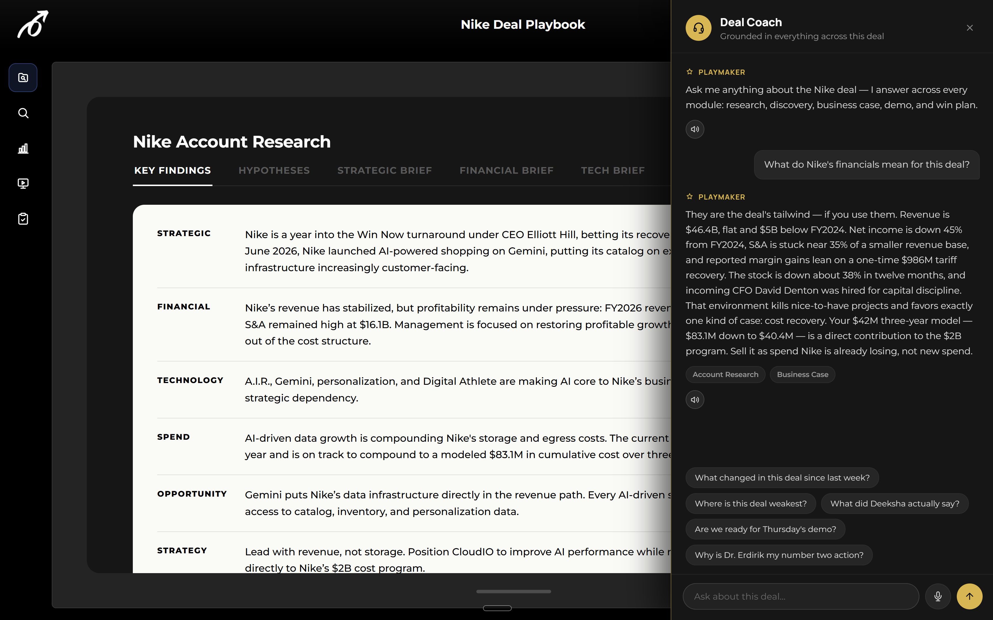This screenshot has width=993, height=620.
Task: Click the user message about Nike's financials
Action: click(x=867, y=165)
